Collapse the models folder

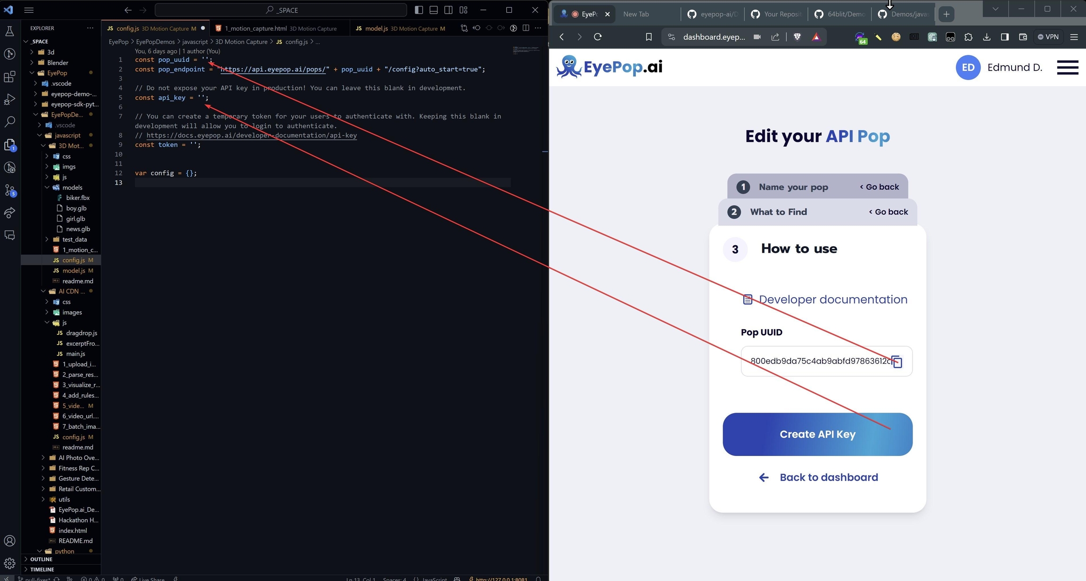[72, 187]
